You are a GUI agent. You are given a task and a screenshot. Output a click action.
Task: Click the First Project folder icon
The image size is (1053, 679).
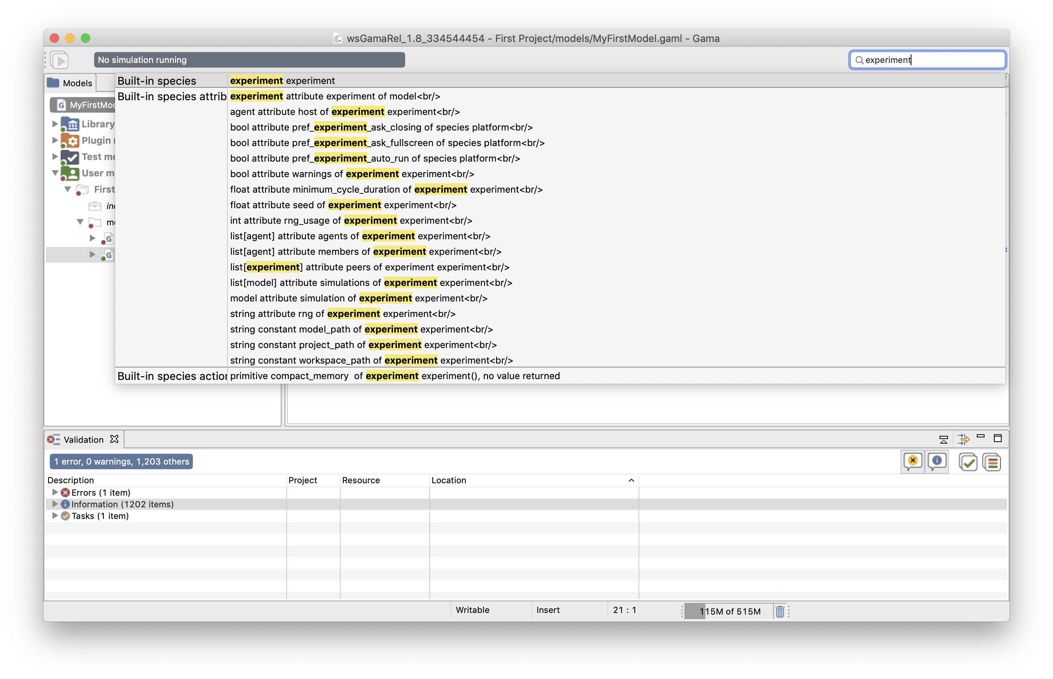point(82,190)
